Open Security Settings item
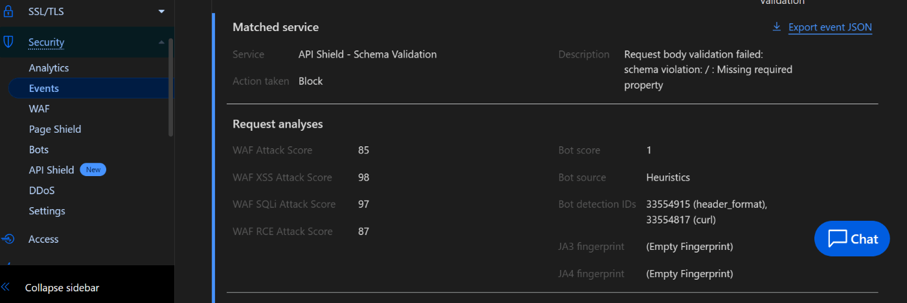 (47, 211)
